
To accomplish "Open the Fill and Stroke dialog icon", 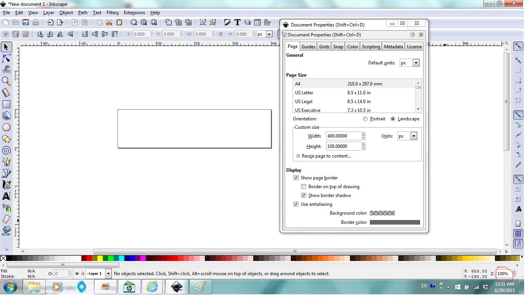I will point(228,23).
